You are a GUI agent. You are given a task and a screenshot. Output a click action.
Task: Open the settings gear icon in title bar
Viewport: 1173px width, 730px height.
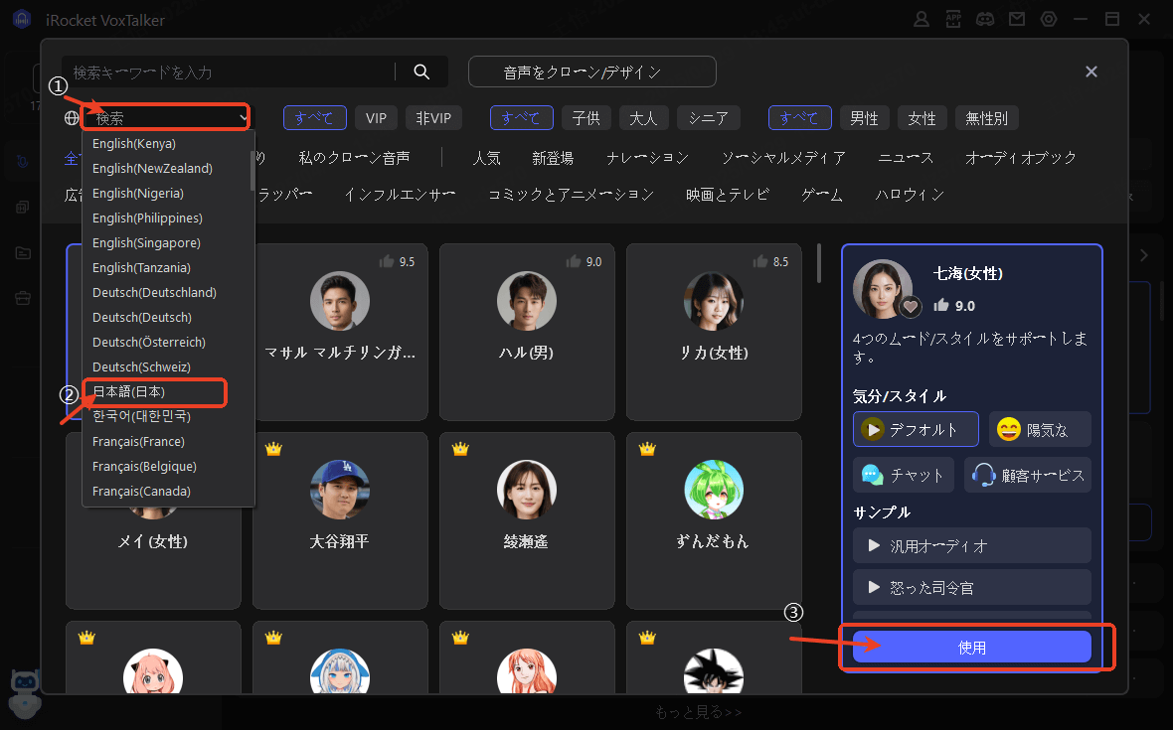tap(1048, 19)
